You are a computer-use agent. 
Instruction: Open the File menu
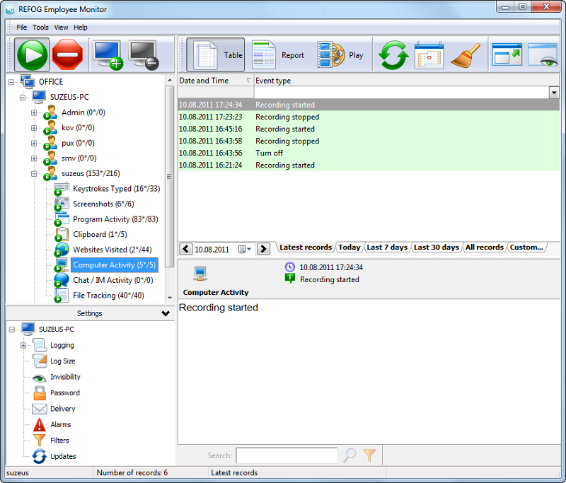tap(21, 28)
